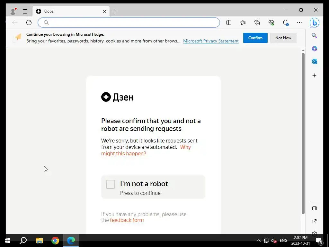Open the muted volume tray icon

[274, 241]
